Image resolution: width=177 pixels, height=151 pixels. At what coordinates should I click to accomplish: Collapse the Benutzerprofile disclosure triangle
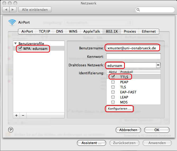pos(16,43)
